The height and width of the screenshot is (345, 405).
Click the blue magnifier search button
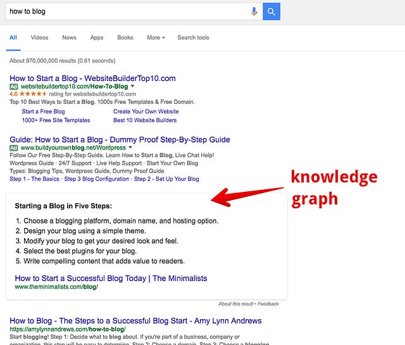point(271,11)
